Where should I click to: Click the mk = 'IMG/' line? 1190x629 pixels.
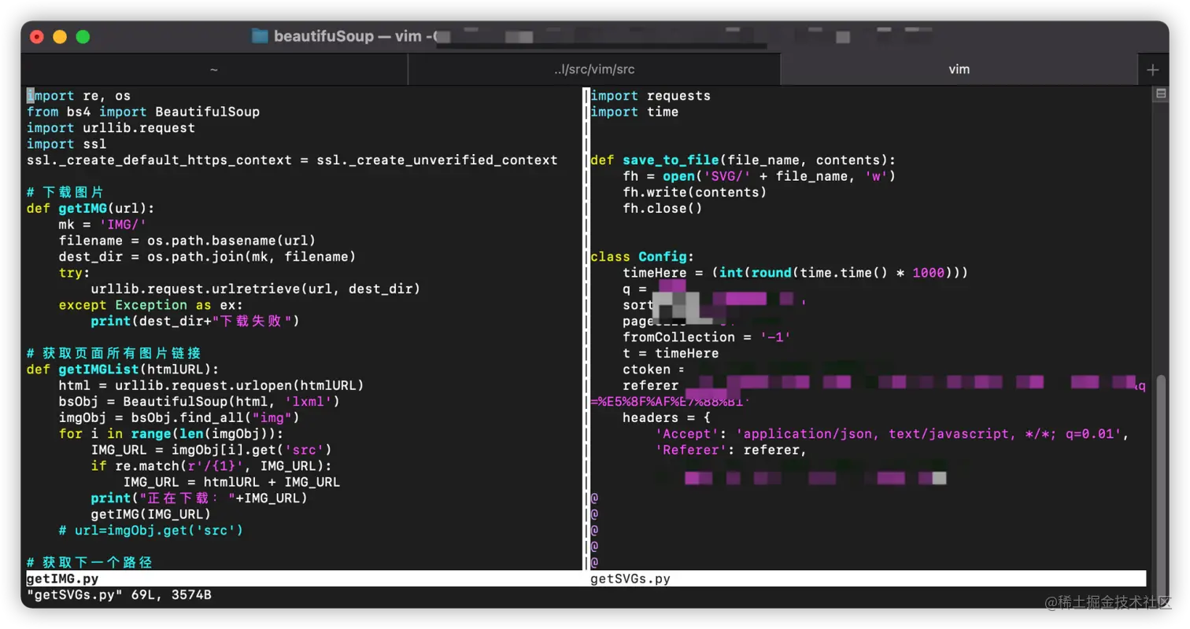103,224
